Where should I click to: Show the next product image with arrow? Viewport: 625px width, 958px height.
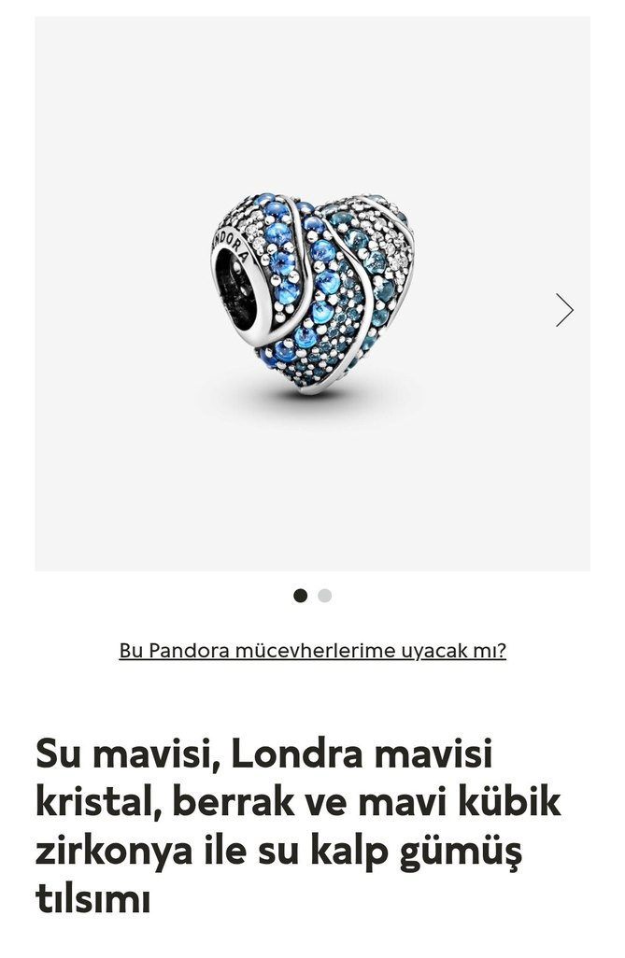click(x=564, y=310)
